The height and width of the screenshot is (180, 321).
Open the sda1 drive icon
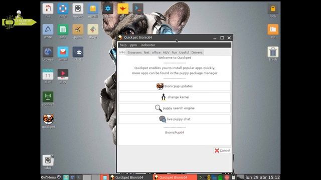pyautogui.click(x=48, y=160)
